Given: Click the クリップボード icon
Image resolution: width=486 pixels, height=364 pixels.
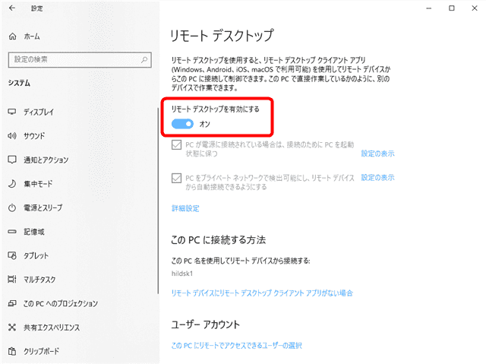Looking at the screenshot, I should coord(12,351).
